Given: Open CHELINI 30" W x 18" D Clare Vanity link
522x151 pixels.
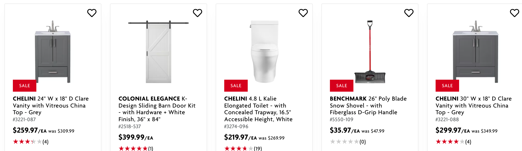Looking at the screenshot, I should (x=473, y=106).
